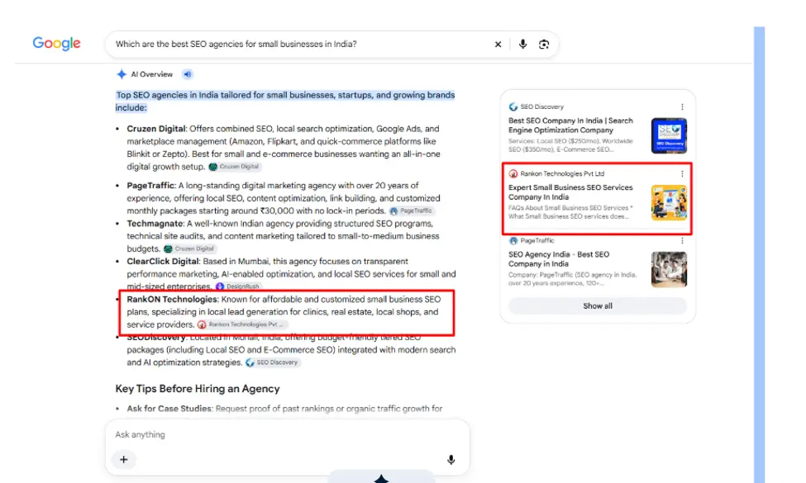
Task: Open SEO Discovery source chip in list
Action: 273,362
